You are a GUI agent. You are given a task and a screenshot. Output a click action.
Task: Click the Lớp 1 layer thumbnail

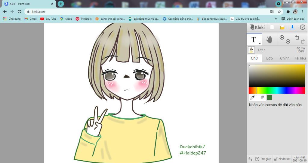(x=251, y=50)
